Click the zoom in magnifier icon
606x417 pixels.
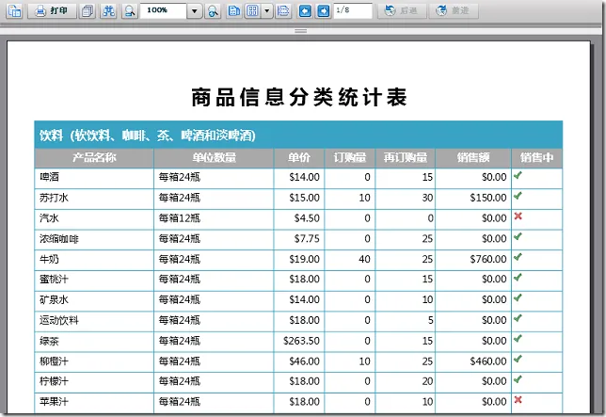pyautogui.click(x=213, y=10)
